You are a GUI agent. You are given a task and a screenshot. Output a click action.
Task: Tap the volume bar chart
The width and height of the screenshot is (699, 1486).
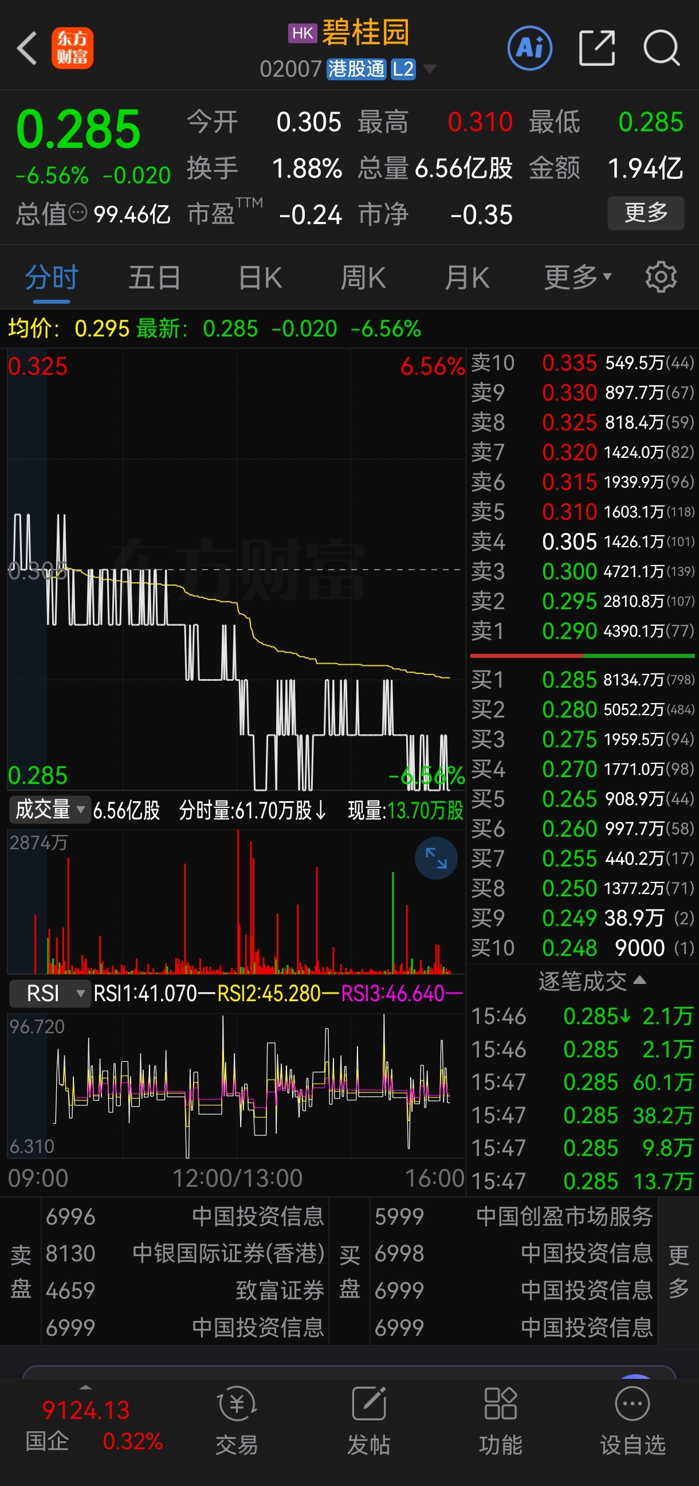[236, 901]
